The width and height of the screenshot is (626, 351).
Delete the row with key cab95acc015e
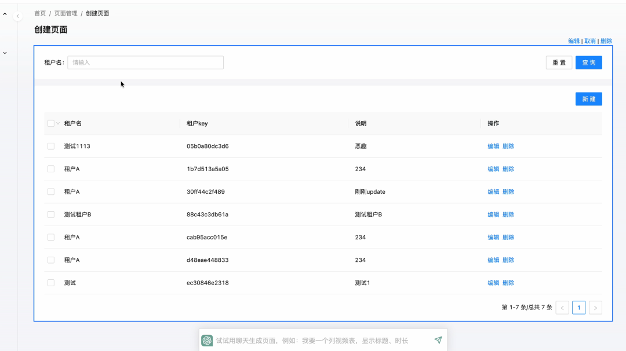508,237
